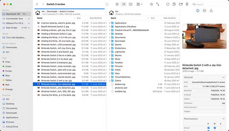Image resolution: width=229 pixels, height=131 pixels.
Task: Eject the Path Finder volume
Action: pyautogui.click(x=29, y=28)
